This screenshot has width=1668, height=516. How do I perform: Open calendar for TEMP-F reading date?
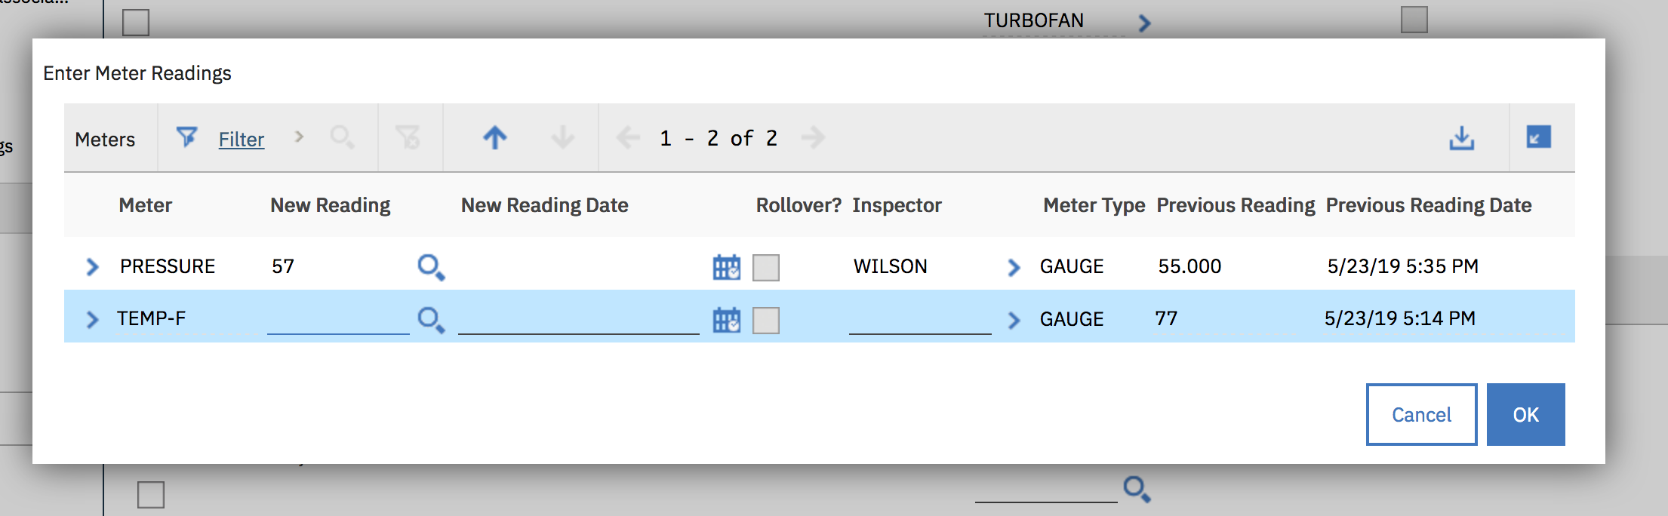click(727, 320)
